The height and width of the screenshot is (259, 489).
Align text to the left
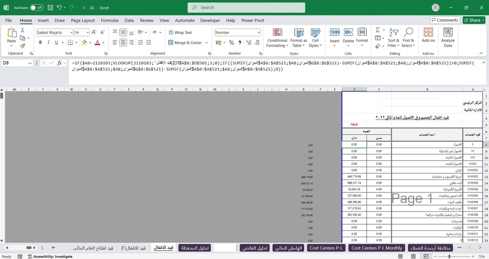click(115, 42)
